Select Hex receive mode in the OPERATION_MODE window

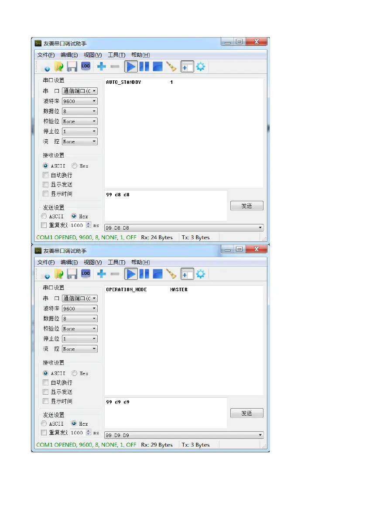75,373
